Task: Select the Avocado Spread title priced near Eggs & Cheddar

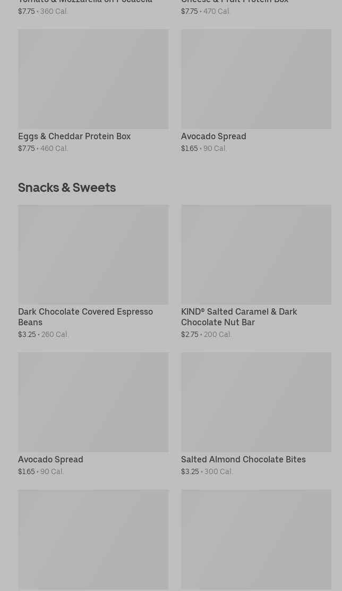Action: [213, 136]
